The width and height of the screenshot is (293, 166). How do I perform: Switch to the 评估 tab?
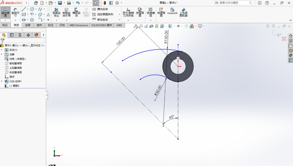coord(62,25)
